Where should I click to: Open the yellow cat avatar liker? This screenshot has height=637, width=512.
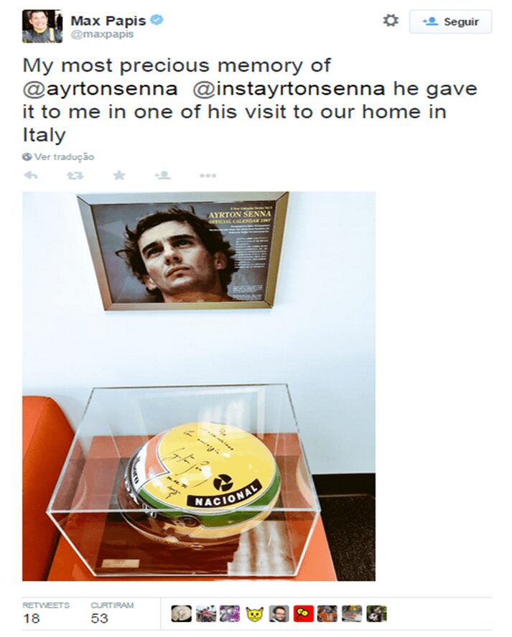click(x=255, y=613)
